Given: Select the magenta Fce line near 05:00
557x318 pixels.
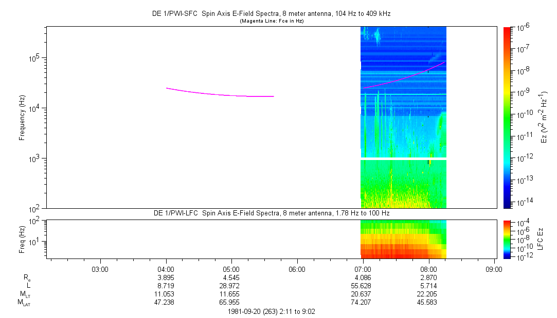Looking at the screenshot, I should click(231, 95).
